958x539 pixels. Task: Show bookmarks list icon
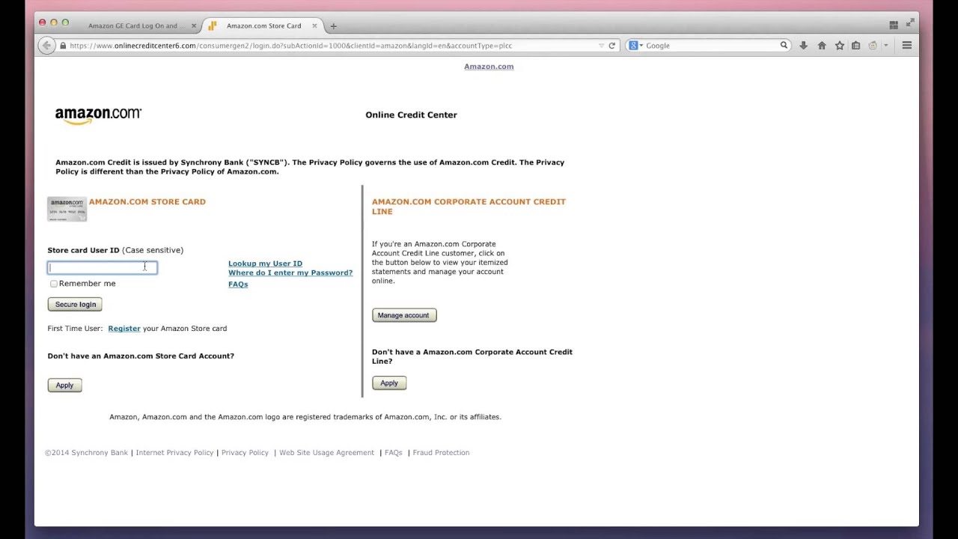click(855, 46)
